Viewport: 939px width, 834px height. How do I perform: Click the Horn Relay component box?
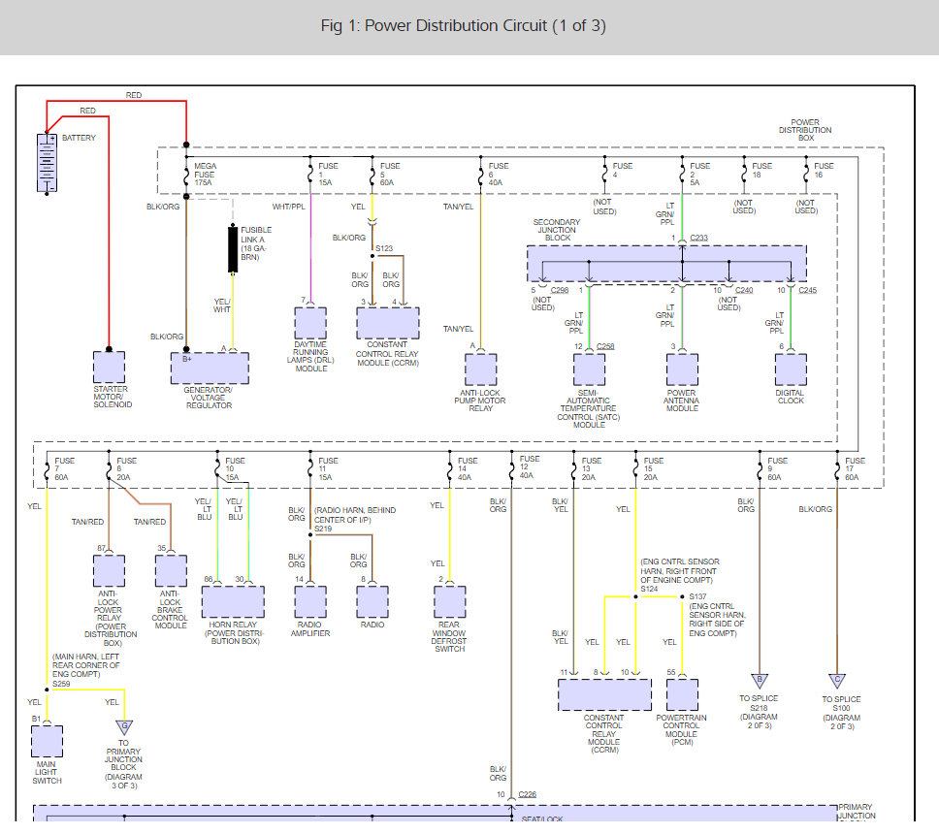[x=233, y=601]
